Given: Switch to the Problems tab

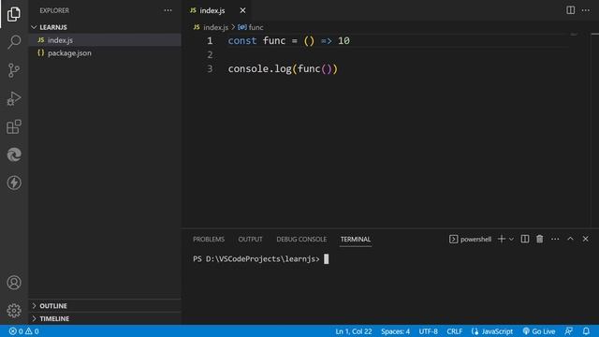Looking at the screenshot, I should (x=209, y=240).
